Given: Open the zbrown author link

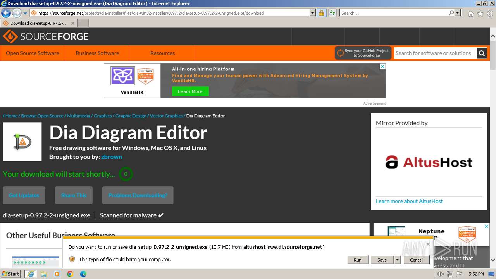Looking at the screenshot, I should tap(112, 157).
